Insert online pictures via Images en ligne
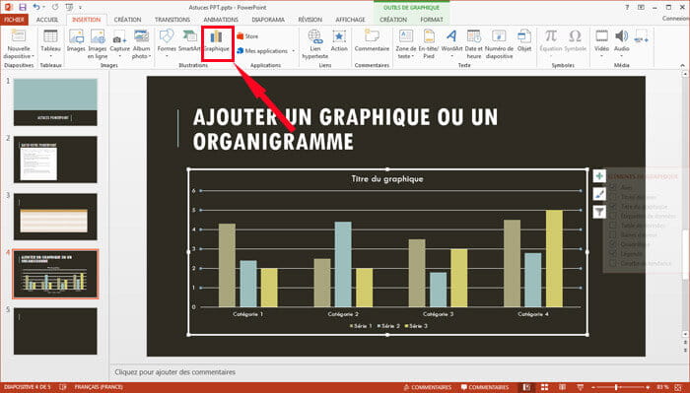 pyautogui.click(x=98, y=44)
